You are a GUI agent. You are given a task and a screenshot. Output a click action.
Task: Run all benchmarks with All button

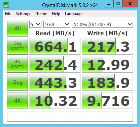click(x=17, y=28)
